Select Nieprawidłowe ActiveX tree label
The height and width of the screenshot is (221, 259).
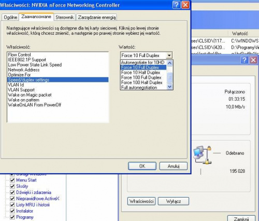38,199
